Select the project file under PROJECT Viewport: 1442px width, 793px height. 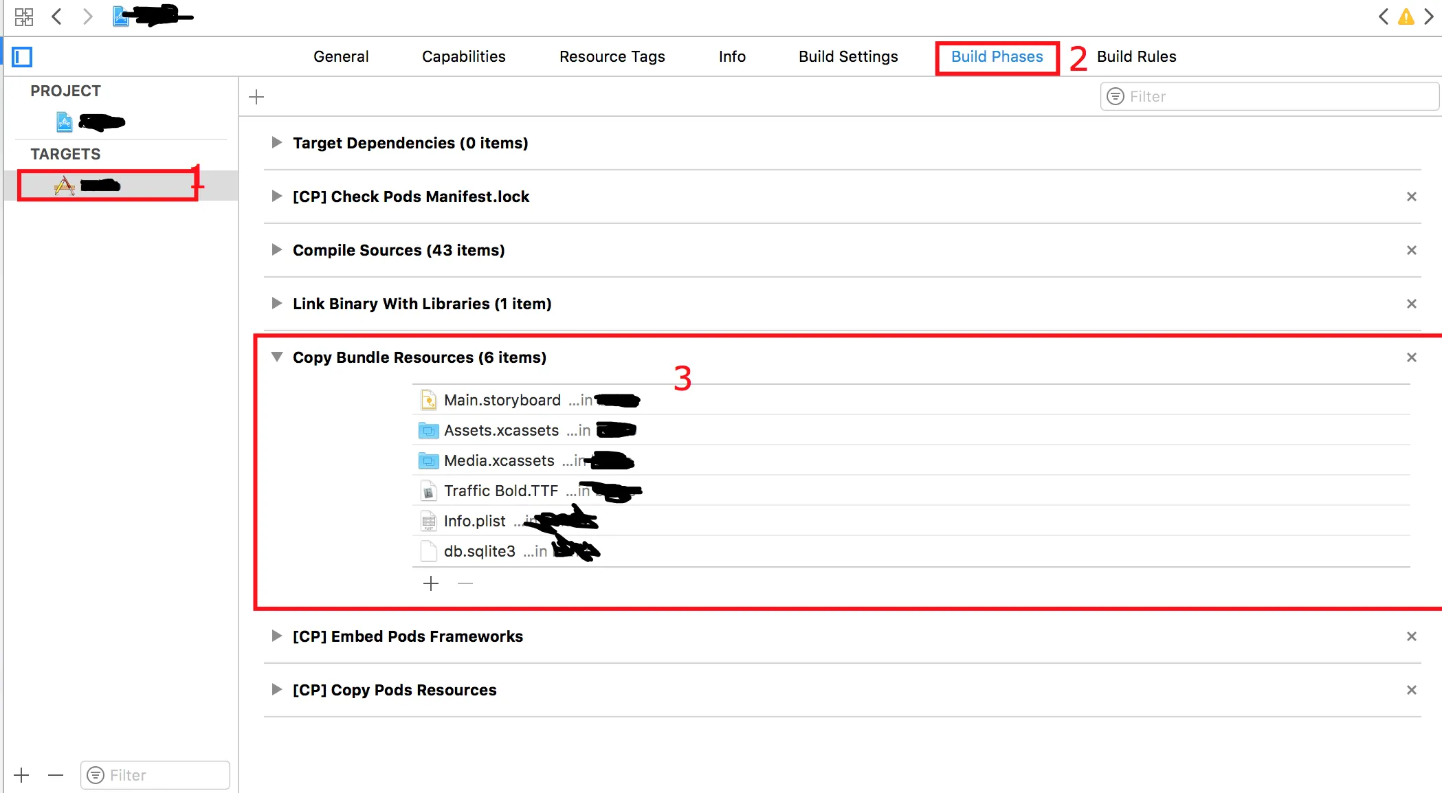point(91,122)
